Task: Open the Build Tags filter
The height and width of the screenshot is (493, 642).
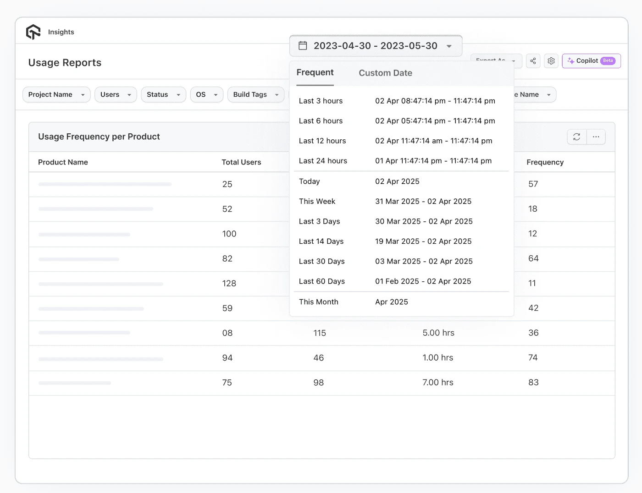Action: (x=255, y=94)
